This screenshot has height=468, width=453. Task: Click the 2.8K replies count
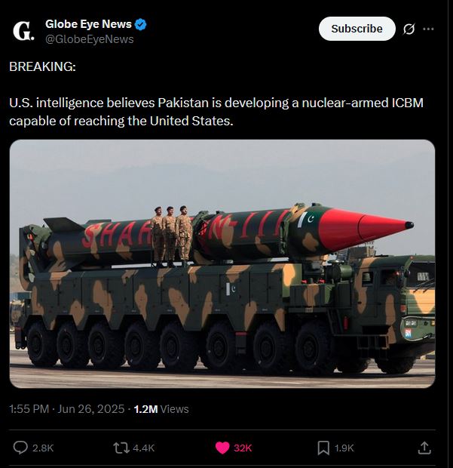click(43, 448)
